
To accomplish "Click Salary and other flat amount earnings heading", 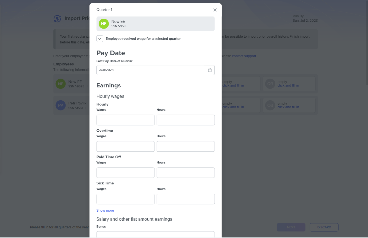I will [134, 219].
